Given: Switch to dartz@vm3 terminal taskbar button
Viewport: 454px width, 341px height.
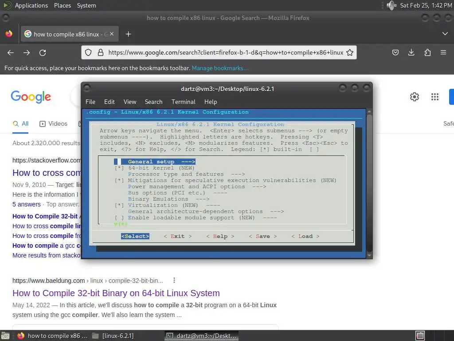Looking at the screenshot, I should 202,336.
